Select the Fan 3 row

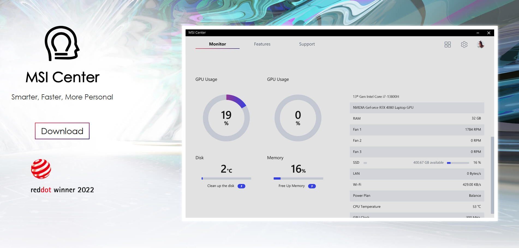(x=417, y=152)
